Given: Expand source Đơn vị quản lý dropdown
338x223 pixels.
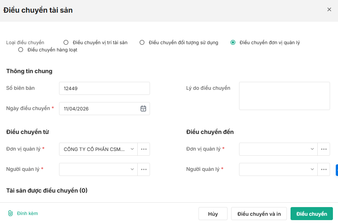Looking at the screenshot, I should click(x=132, y=149).
